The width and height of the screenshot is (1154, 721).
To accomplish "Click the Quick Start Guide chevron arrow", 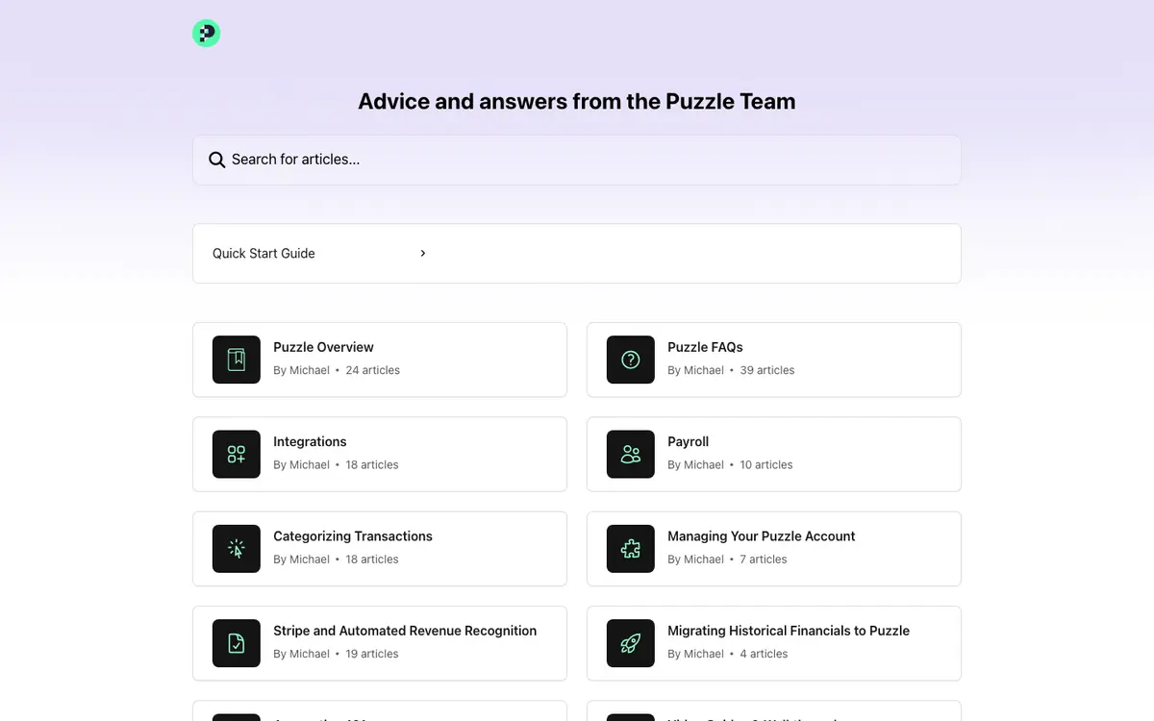I will (423, 254).
